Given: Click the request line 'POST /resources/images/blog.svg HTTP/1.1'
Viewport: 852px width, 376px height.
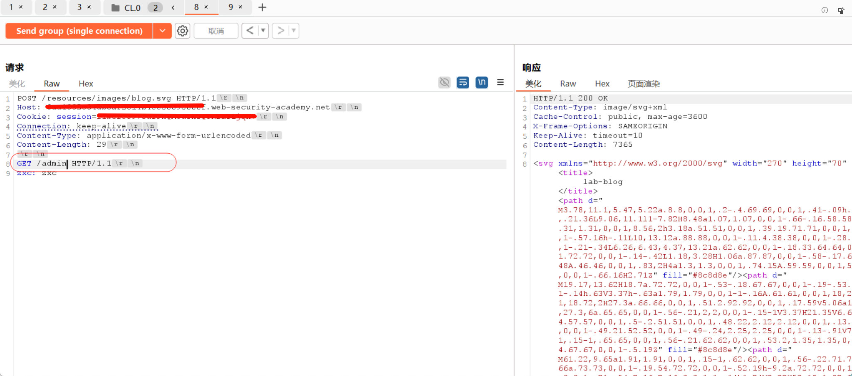Looking at the screenshot, I should point(116,98).
